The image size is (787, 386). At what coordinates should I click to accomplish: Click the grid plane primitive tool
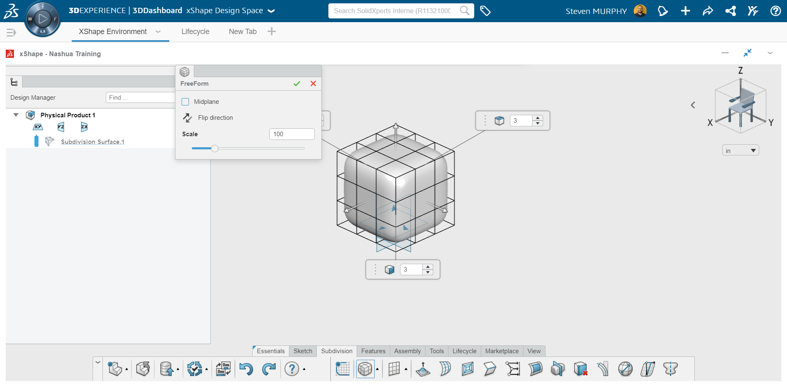coord(394,369)
